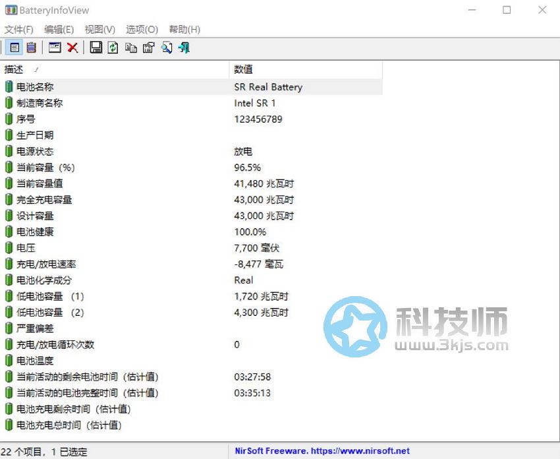560x459 pixels.
Task: Select the 电池充电剩余时间 (估计值) row label
Action: (x=74, y=409)
